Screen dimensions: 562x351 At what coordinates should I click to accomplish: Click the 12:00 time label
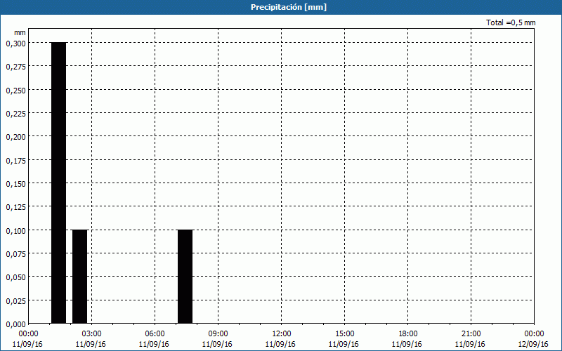point(282,334)
